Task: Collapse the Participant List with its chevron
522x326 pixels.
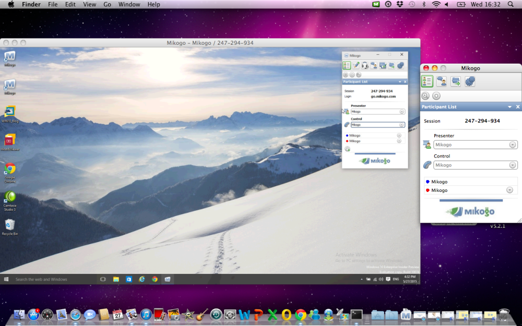Action: pos(510,107)
